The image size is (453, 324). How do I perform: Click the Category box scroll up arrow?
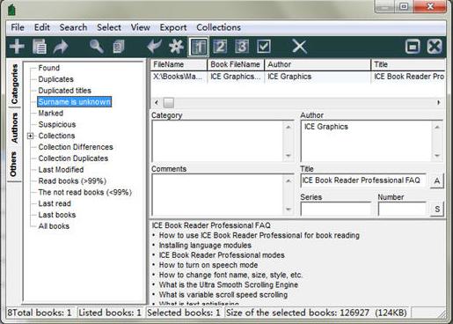click(x=289, y=127)
